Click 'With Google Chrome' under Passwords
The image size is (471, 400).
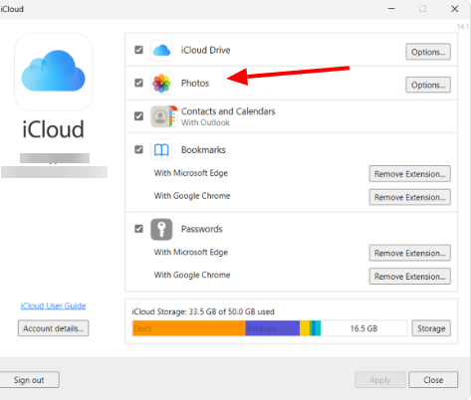(192, 275)
